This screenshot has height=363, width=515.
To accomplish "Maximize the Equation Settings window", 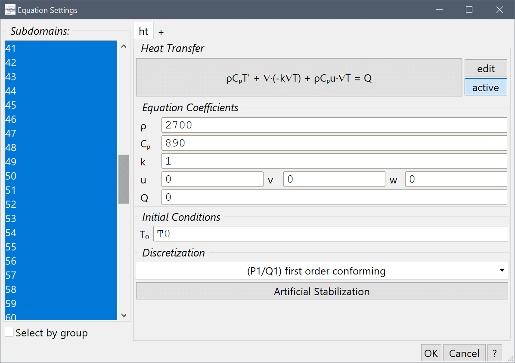I will 469,10.
